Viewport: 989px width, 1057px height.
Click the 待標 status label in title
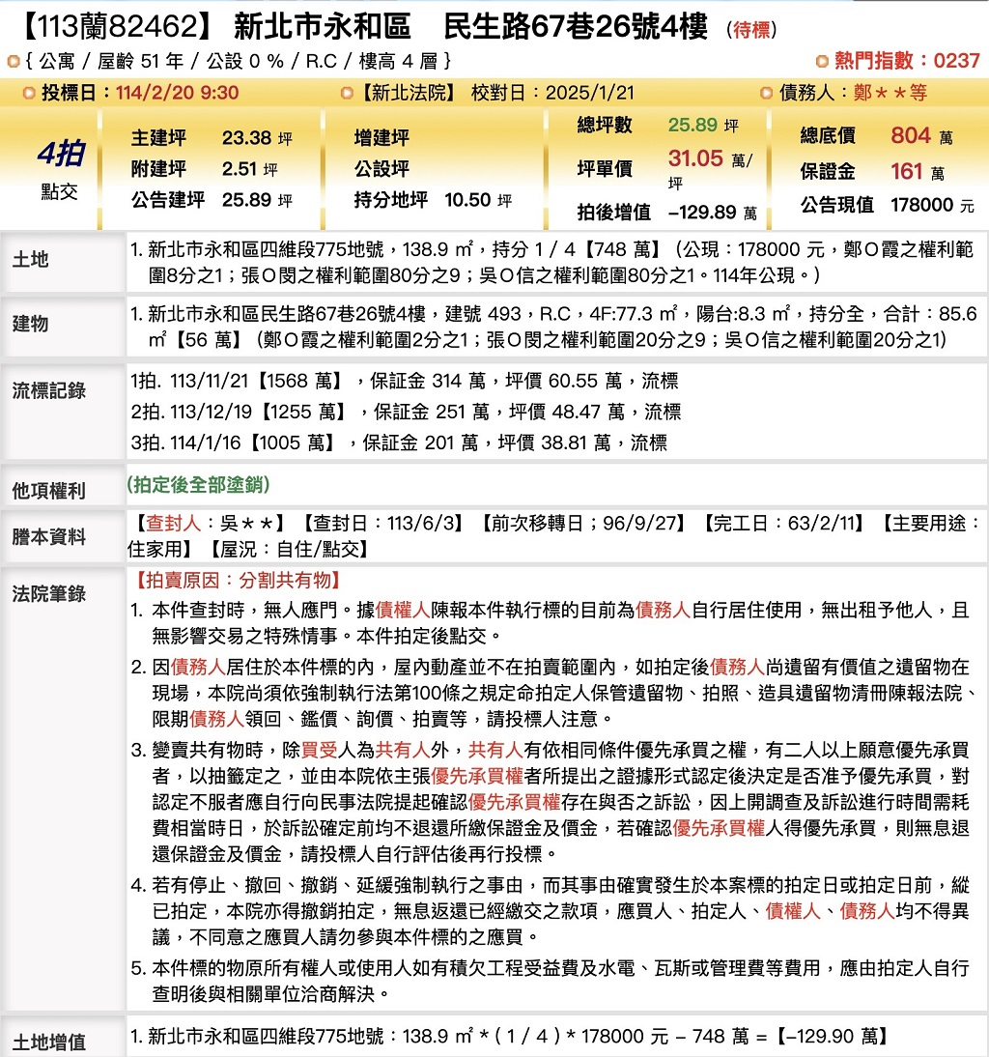click(751, 30)
